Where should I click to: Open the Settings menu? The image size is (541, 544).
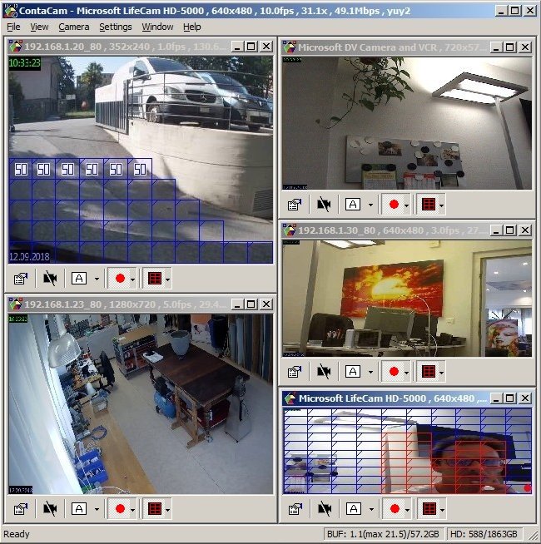point(116,27)
